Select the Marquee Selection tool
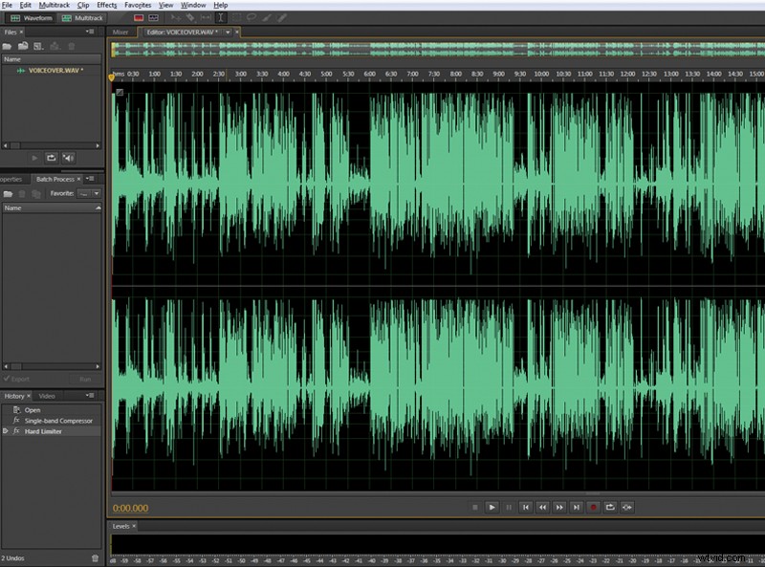The width and height of the screenshot is (765, 567). pos(235,17)
